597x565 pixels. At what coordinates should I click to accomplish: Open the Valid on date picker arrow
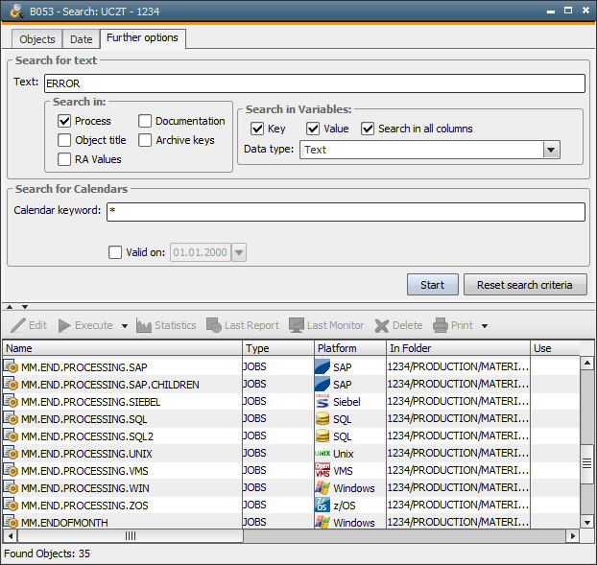click(239, 252)
